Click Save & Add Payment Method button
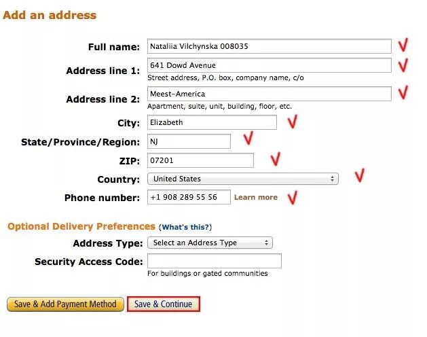 point(65,304)
